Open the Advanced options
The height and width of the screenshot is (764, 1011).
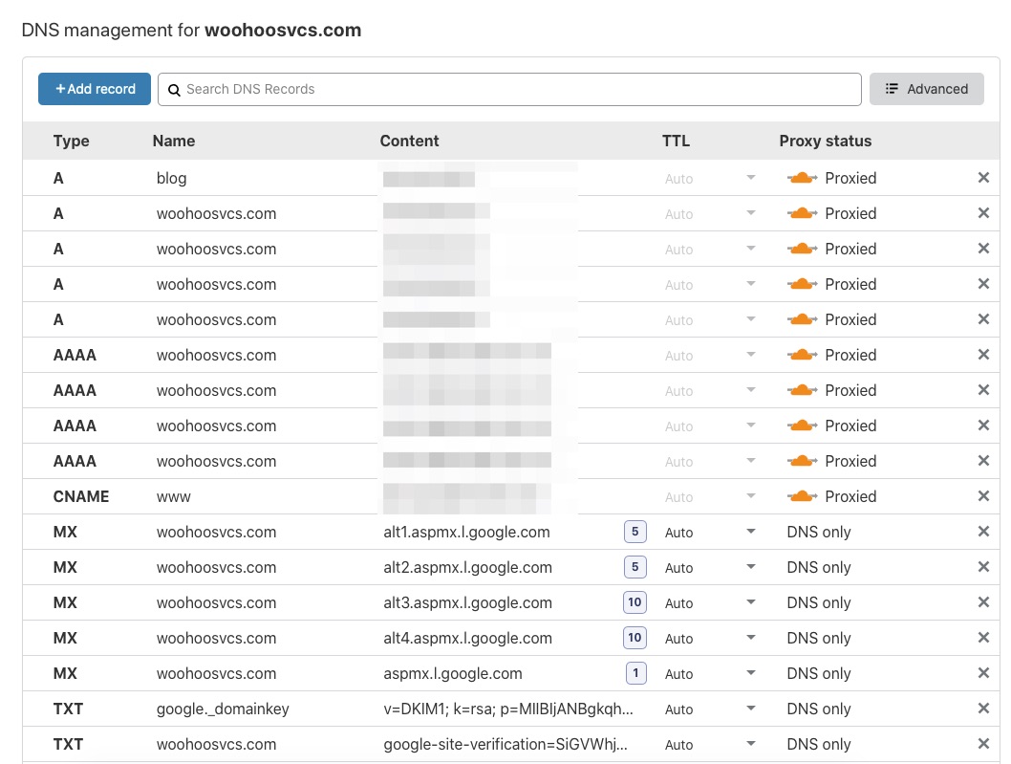[x=926, y=88]
